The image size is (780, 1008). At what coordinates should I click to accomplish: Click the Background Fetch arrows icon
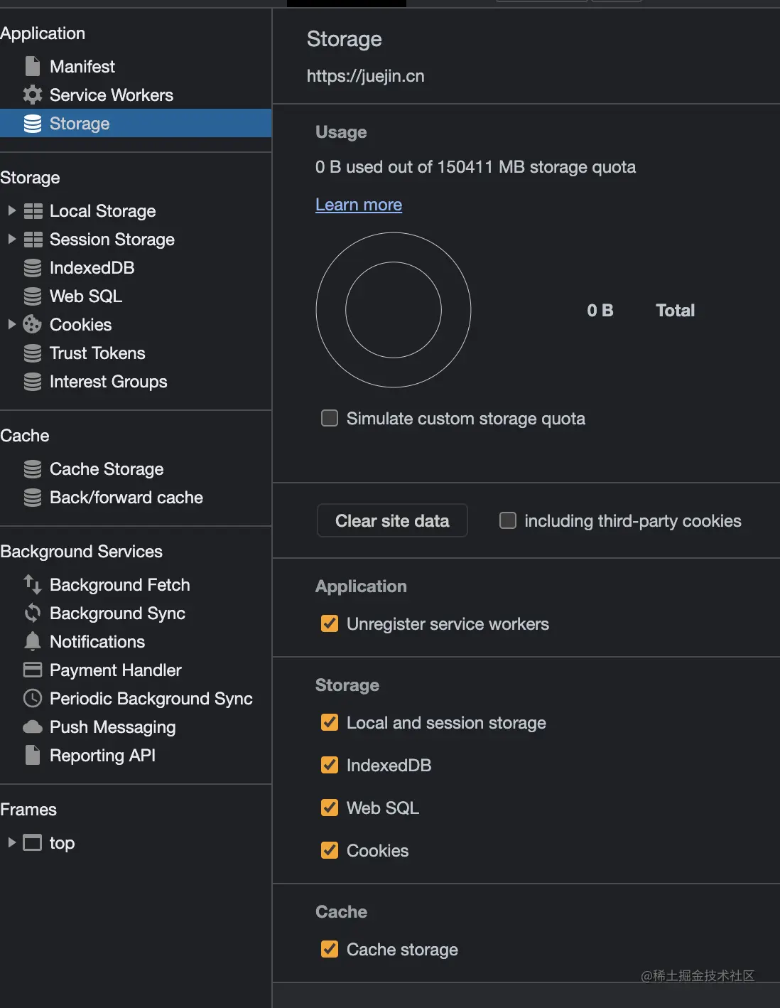click(x=33, y=585)
